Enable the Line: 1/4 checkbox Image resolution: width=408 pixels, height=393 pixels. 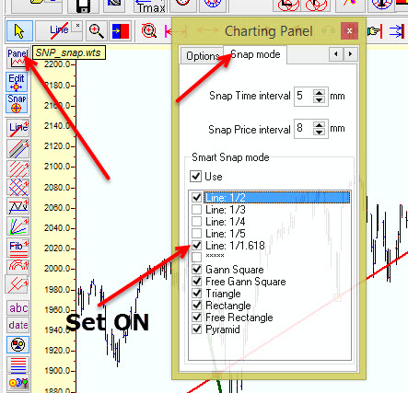click(196, 222)
